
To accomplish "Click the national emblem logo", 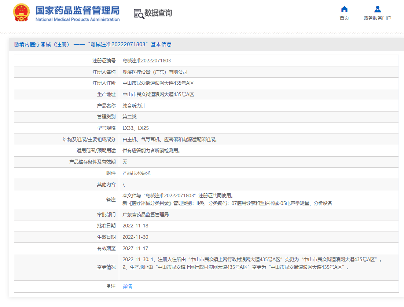I will pyautogui.click(x=21, y=12).
